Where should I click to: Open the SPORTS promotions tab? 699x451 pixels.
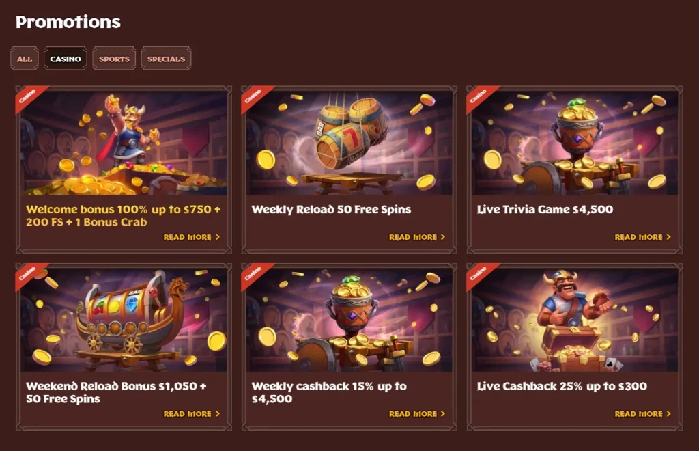pos(114,59)
